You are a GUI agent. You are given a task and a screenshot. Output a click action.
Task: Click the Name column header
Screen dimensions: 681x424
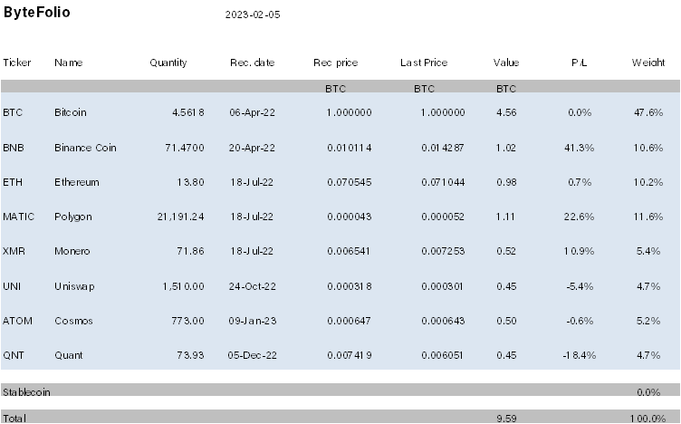click(68, 63)
